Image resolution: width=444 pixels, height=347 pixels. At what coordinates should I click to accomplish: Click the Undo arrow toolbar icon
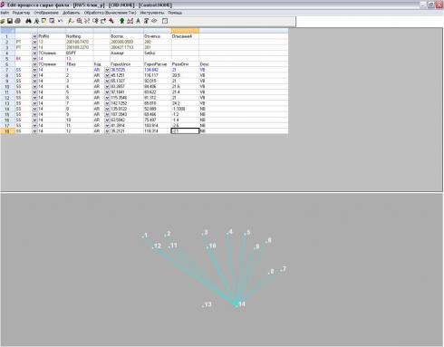click(60, 21)
